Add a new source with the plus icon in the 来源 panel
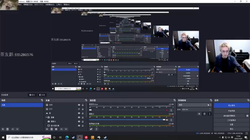 click(47, 129)
